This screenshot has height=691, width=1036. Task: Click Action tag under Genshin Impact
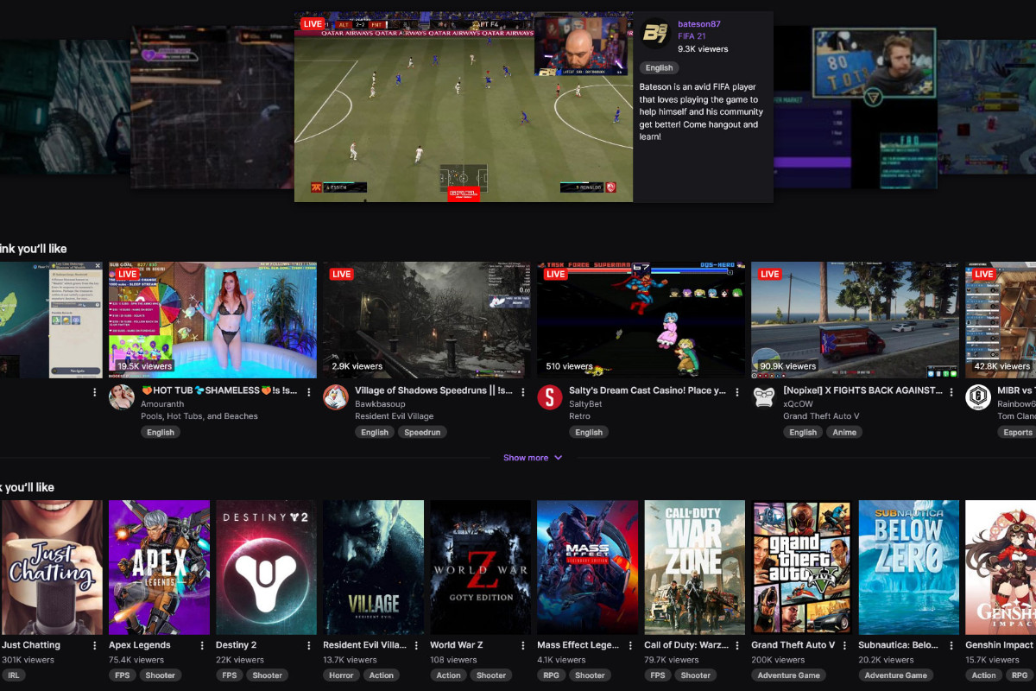click(x=983, y=675)
